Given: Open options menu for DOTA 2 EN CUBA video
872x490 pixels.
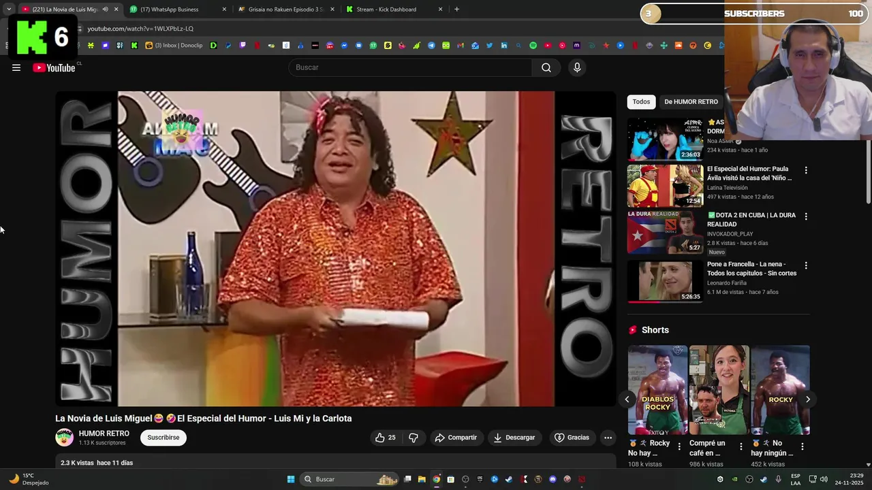Looking at the screenshot, I should (x=806, y=216).
